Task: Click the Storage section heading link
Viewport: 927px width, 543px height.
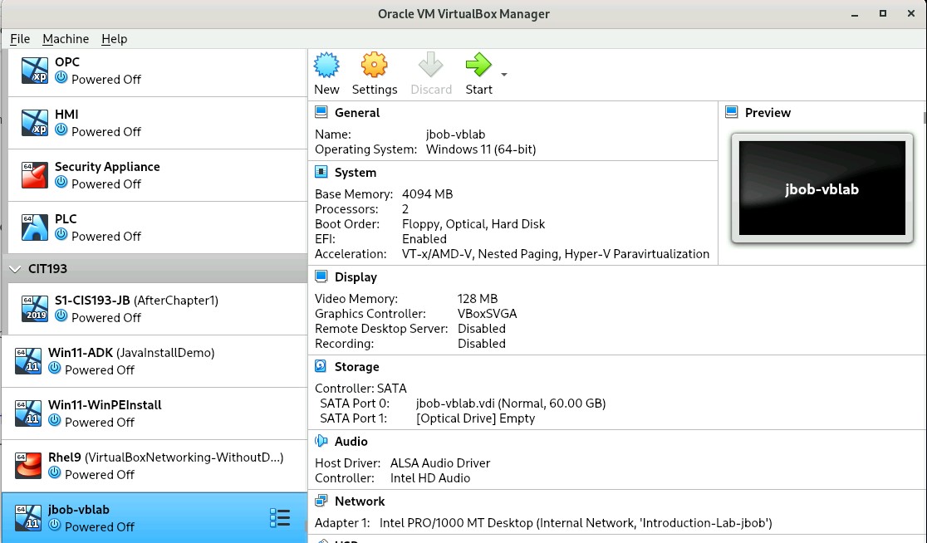Action: click(x=356, y=367)
